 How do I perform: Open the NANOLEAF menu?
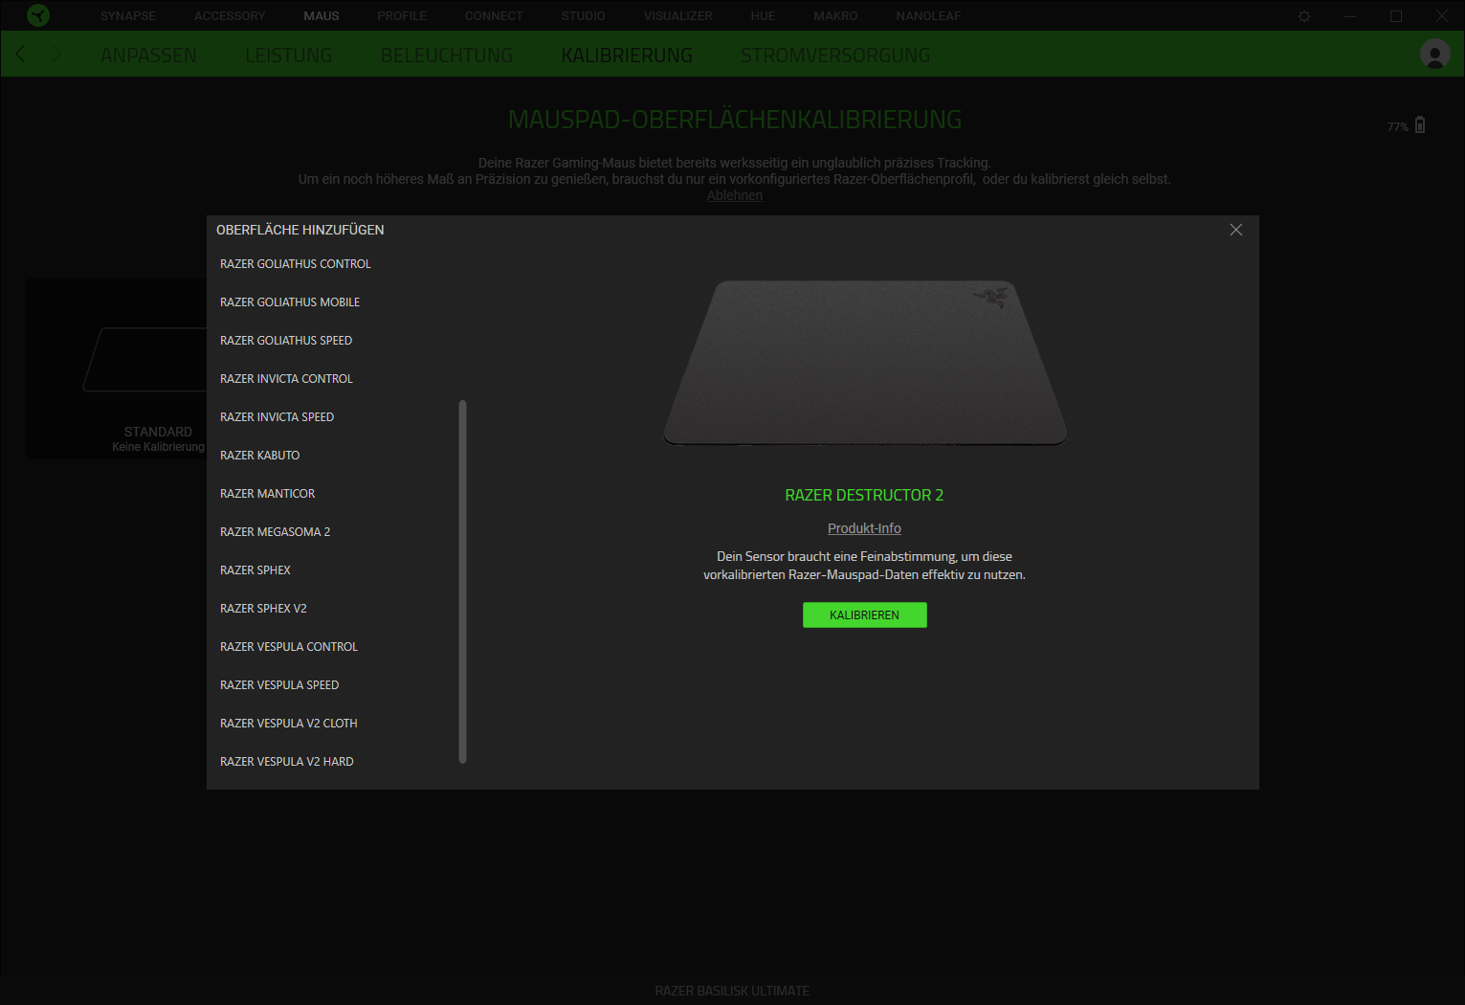click(x=928, y=16)
